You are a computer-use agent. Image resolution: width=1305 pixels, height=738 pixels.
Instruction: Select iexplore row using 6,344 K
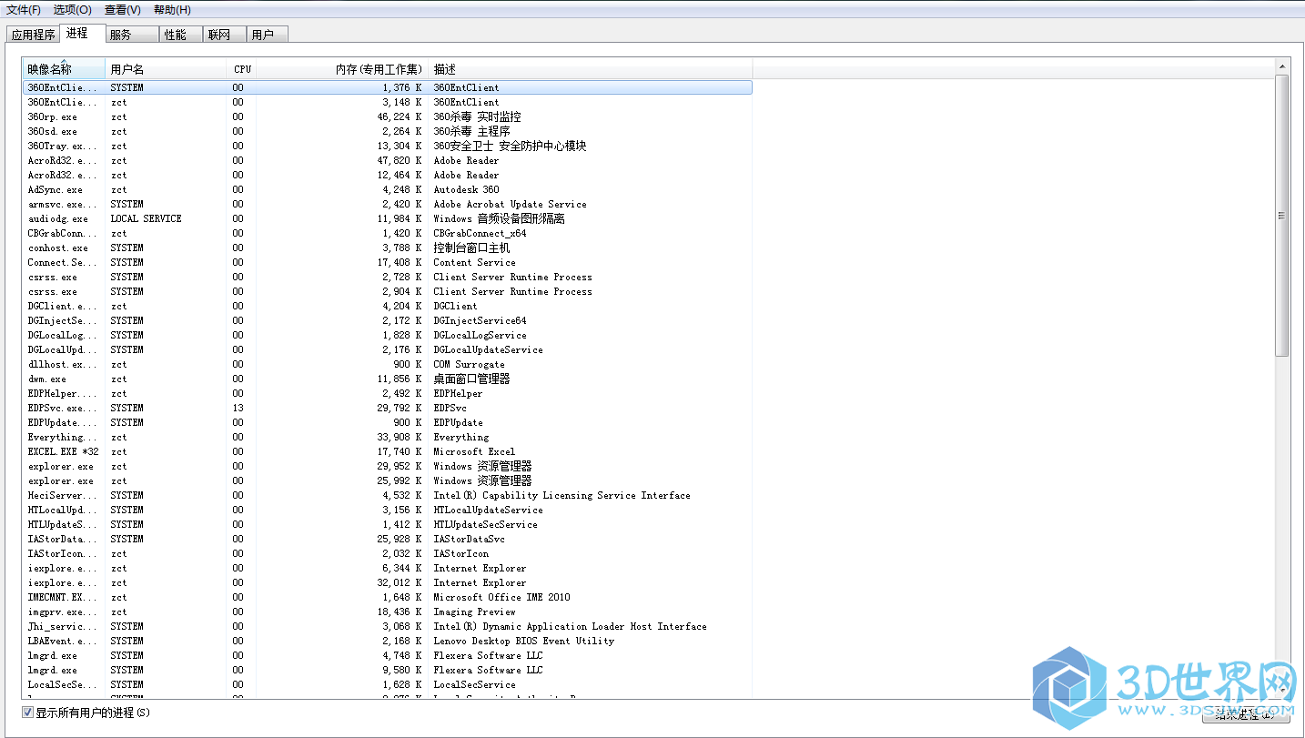click(x=388, y=568)
